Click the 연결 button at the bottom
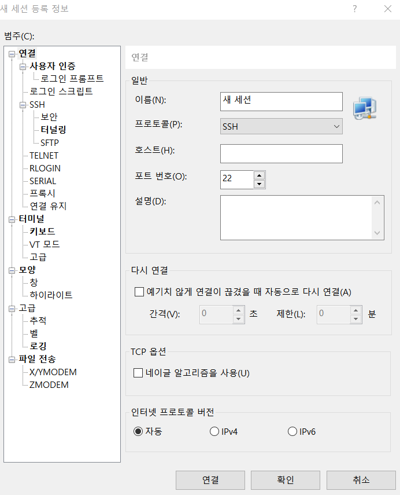 tap(210, 480)
